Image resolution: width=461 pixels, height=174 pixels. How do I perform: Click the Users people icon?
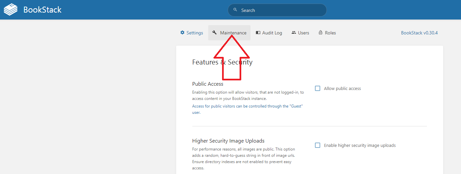(x=294, y=33)
